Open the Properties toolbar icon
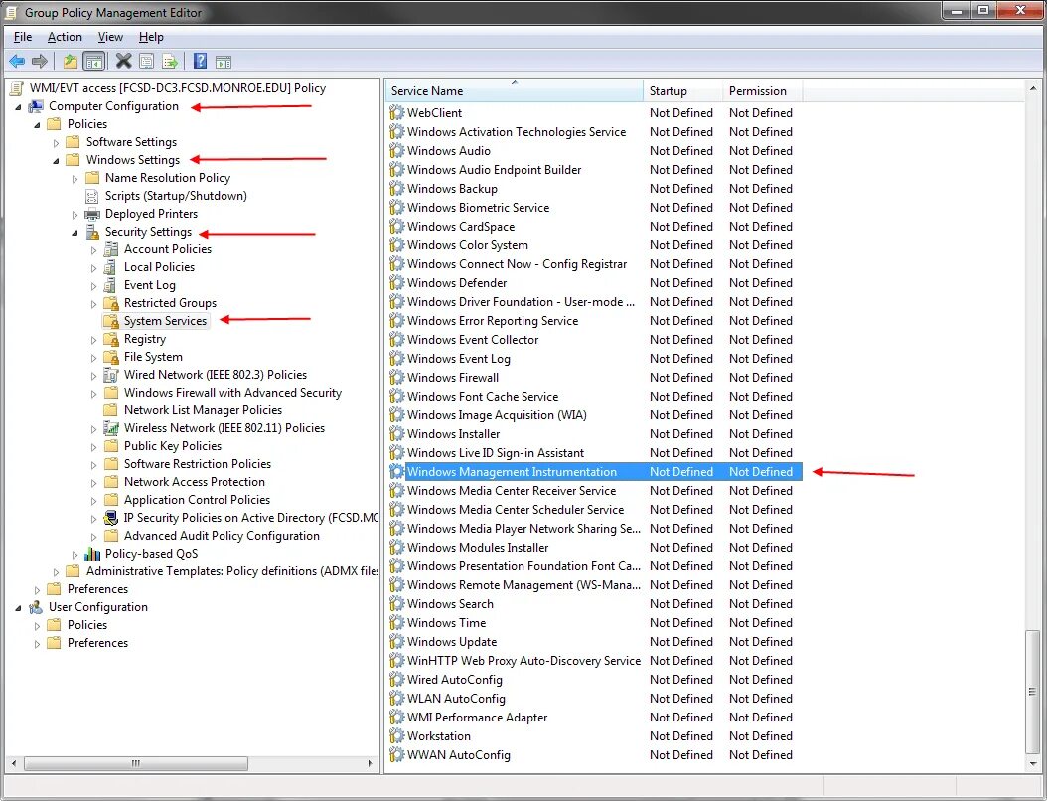Screen dimensions: 1047x801 (146, 62)
